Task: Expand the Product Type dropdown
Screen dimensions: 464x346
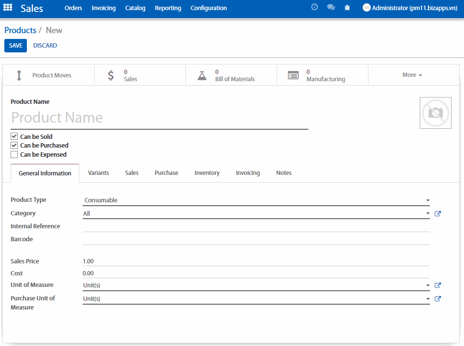Action: (x=256, y=200)
